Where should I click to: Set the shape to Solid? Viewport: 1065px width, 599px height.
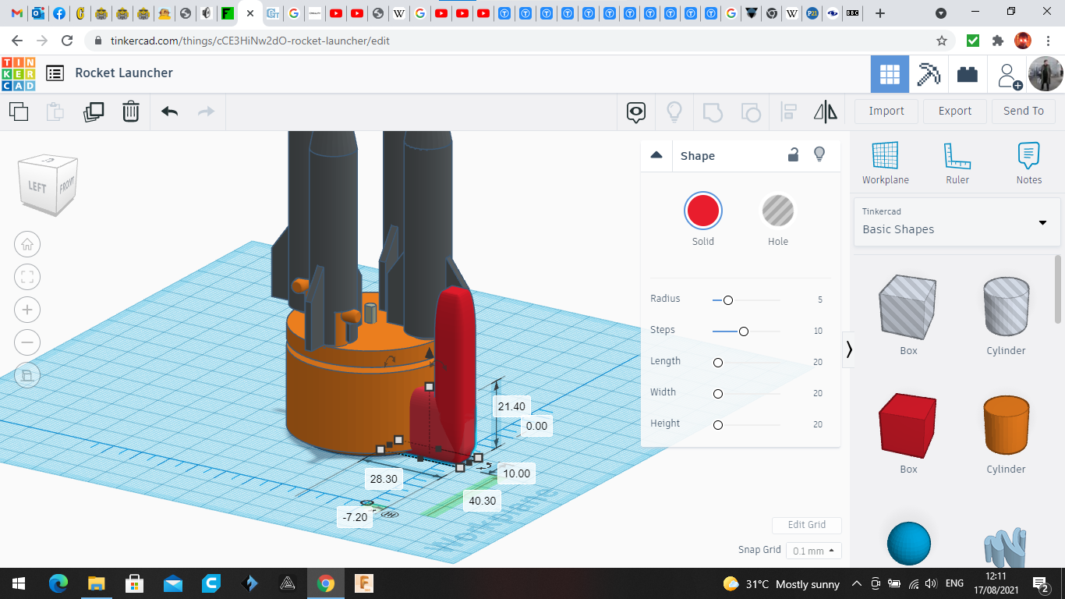coord(703,211)
